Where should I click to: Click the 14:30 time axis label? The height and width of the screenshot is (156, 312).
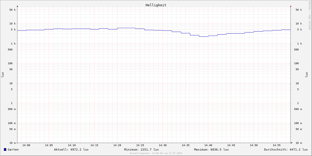(x=163, y=145)
